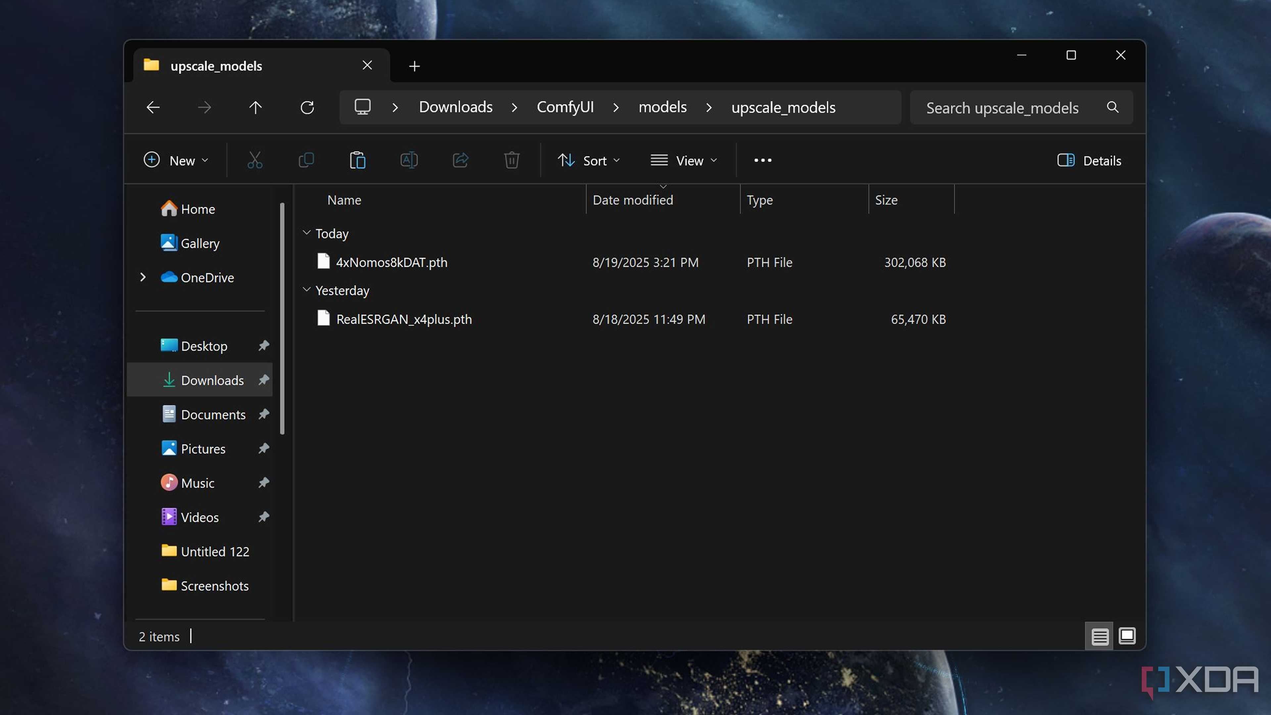Switch to details list view icon in status bar
Image resolution: width=1271 pixels, height=715 pixels.
pos(1099,637)
